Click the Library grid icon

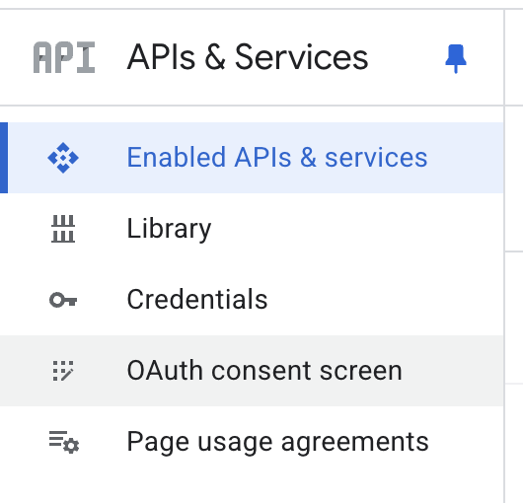pos(63,229)
